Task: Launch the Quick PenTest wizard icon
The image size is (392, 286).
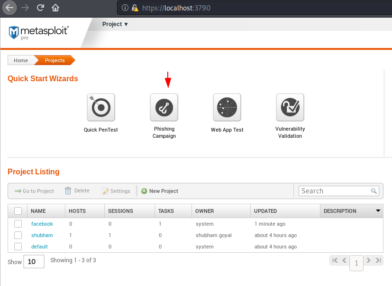Action: pyautogui.click(x=101, y=107)
